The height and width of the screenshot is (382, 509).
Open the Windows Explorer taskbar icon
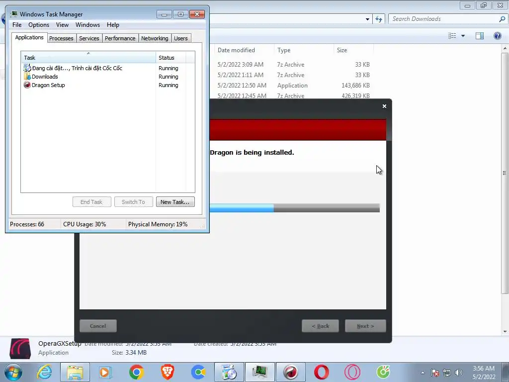[75, 372]
